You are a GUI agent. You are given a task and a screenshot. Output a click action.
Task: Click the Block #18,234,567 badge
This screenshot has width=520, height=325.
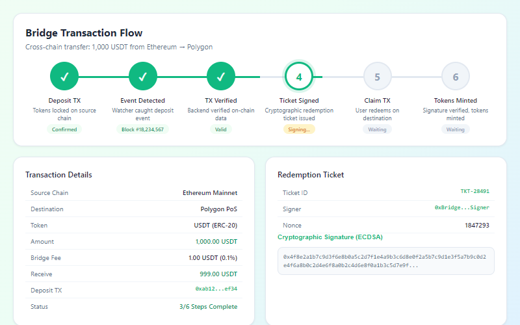point(142,129)
